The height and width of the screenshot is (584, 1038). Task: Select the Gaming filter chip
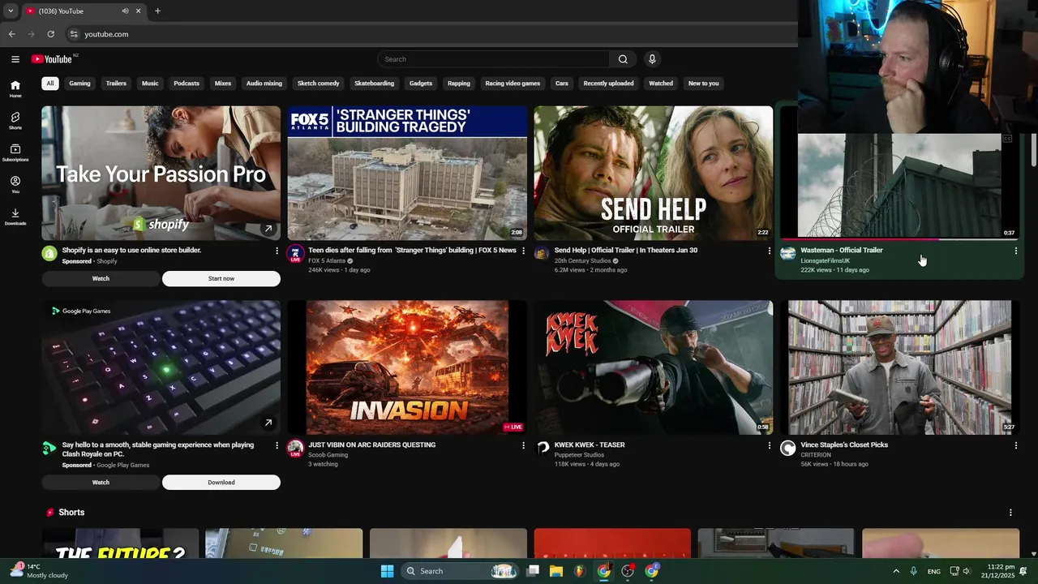click(x=79, y=83)
